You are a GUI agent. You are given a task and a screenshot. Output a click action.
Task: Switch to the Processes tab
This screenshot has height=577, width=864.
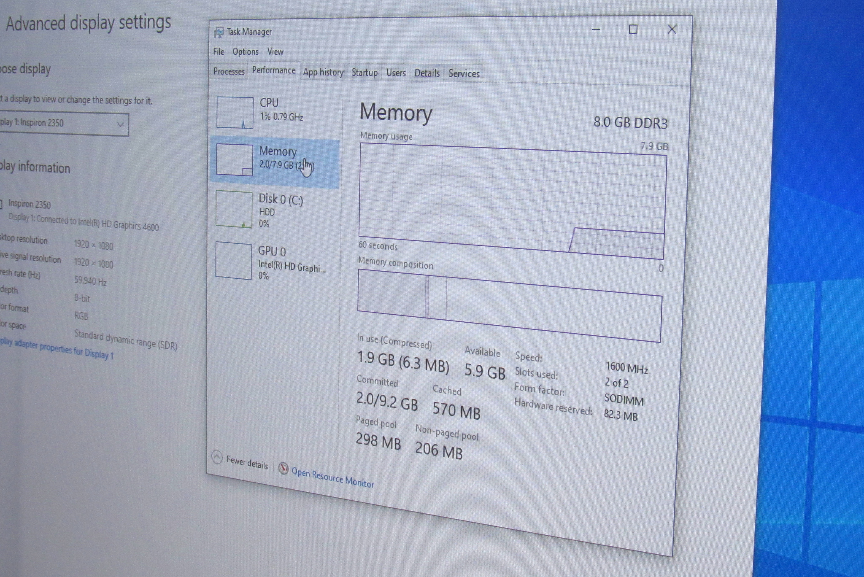click(x=229, y=71)
